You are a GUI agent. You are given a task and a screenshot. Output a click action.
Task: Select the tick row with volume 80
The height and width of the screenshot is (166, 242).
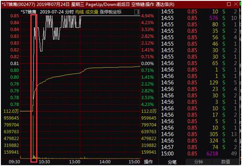pyautogui.click(x=199, y=25)
